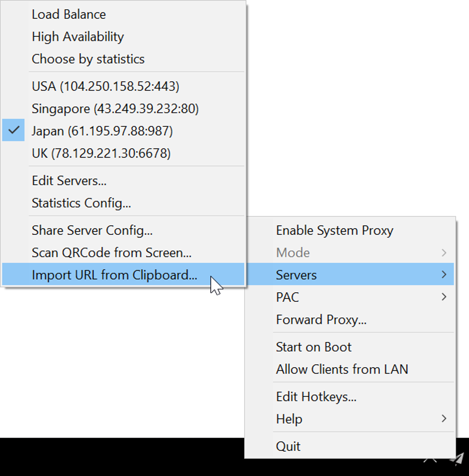Open Edit Servers dialog
This screenshot has height=476, width=469.
[x=69, y=181]
